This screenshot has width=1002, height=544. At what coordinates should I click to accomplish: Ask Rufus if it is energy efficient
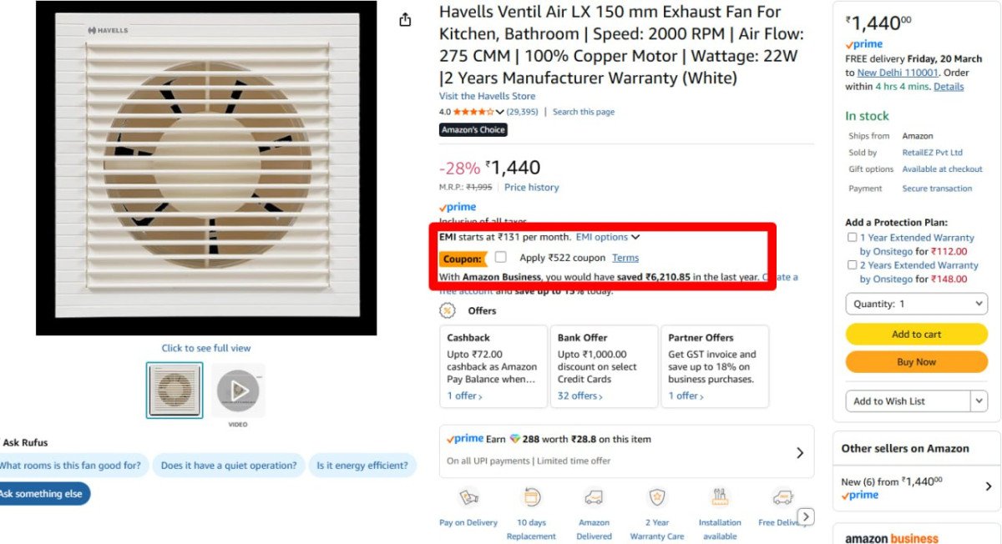tap(362, 466)
